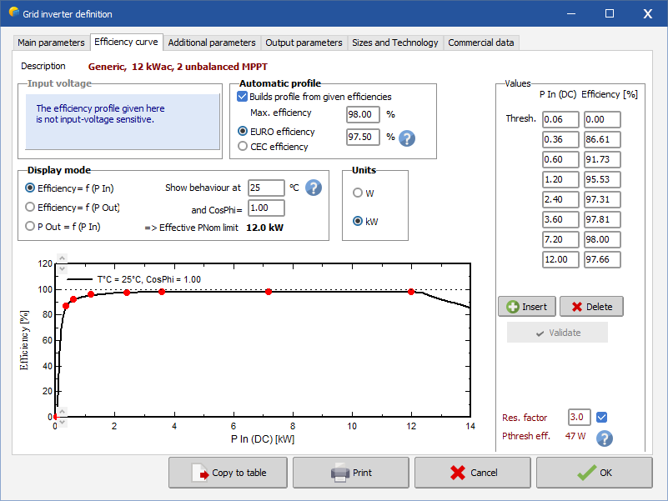
Task: Click Generic 12 kWac description text
Action: [x=178, y=67]
